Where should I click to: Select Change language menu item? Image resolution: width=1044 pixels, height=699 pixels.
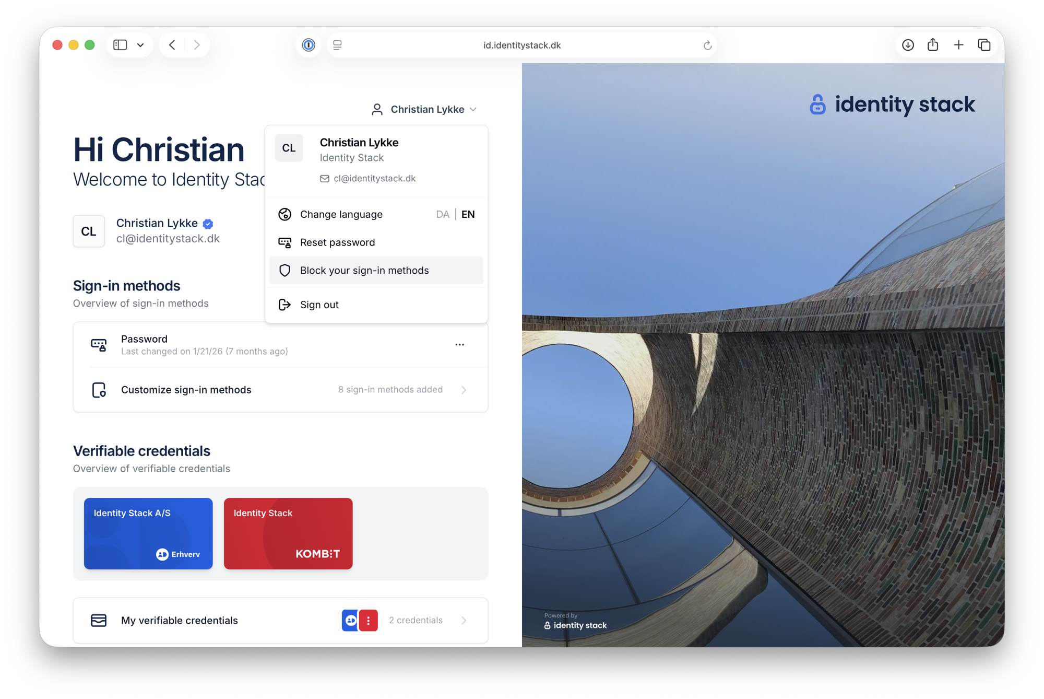376,214
